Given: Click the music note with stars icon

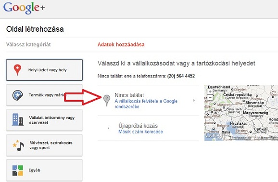Looking at the screenshot, I should [18, 145].
